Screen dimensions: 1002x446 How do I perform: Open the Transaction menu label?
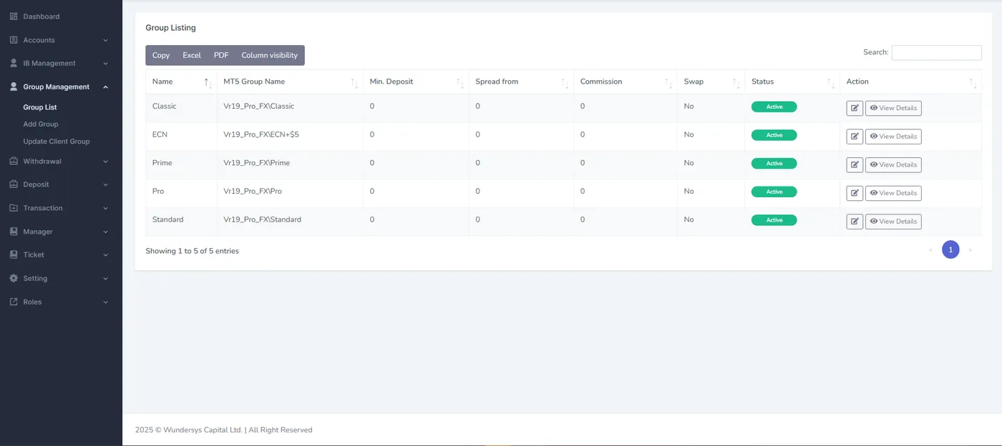[x=43, y=208]
